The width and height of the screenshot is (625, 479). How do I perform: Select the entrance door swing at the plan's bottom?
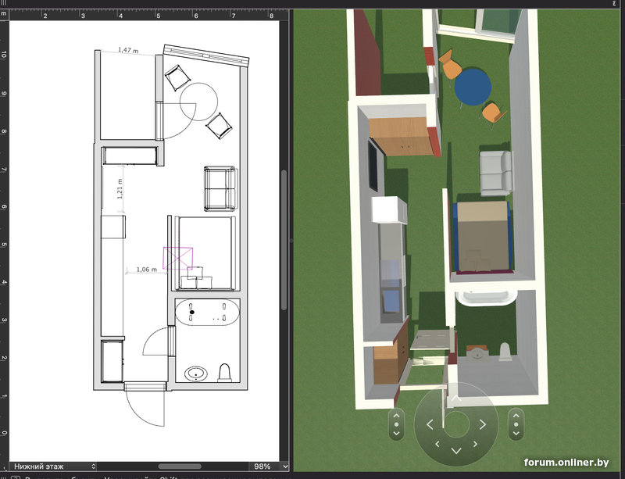click(x=145, y=403)
